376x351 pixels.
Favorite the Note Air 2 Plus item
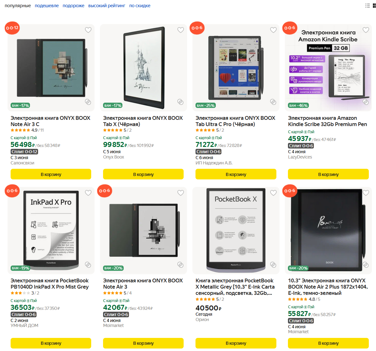point(366,193)
